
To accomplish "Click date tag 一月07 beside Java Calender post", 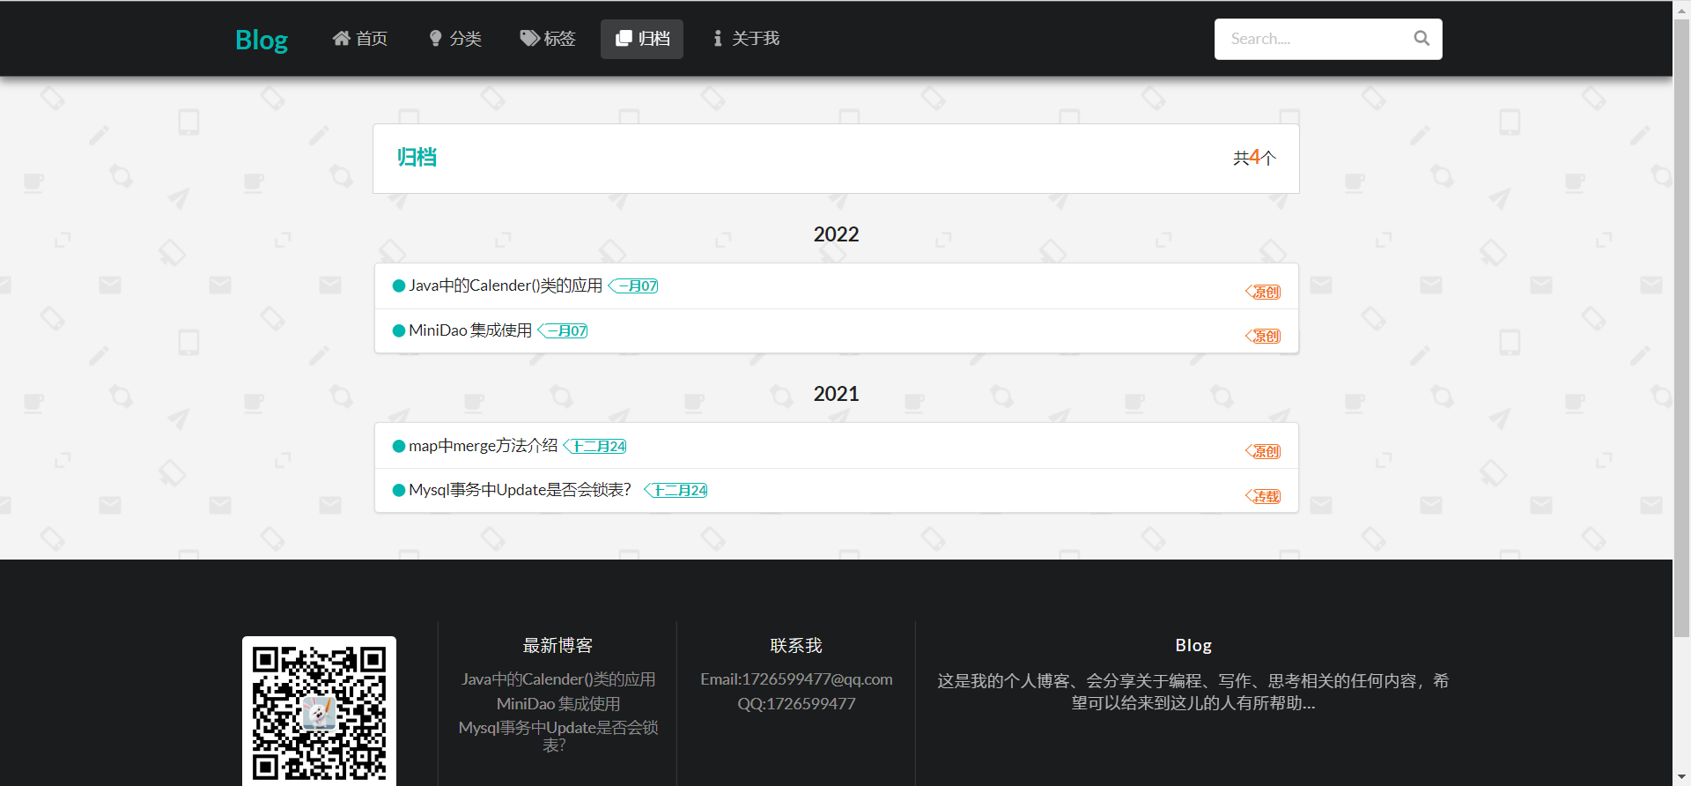I will click(633, 285).
